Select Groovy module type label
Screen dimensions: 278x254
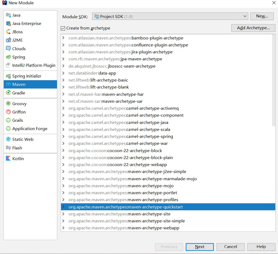point(19,104)
